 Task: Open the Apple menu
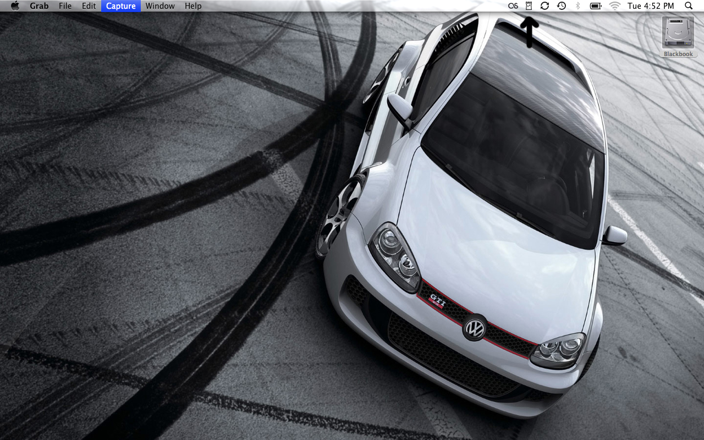[15, 6]
